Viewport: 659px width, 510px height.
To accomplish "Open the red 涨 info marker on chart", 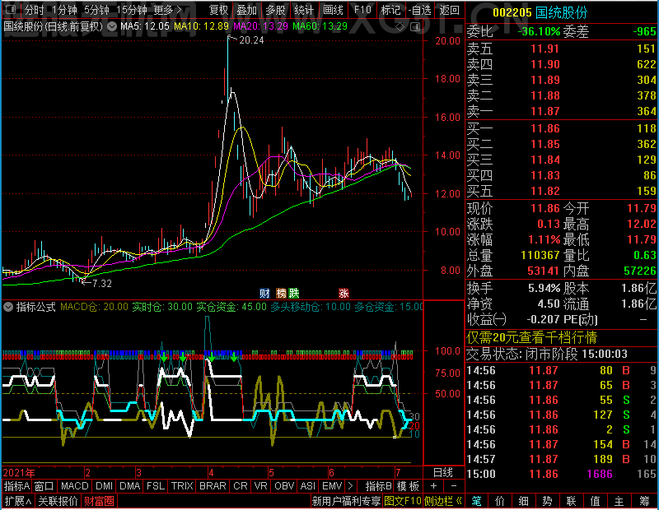I will tap(344, 293).
